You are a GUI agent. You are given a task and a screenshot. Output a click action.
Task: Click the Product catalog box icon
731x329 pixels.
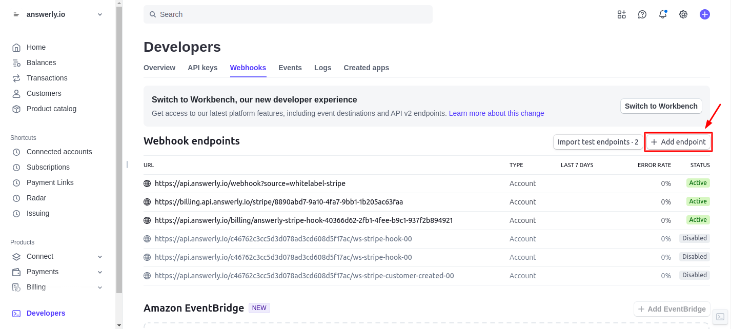[16, 109]
